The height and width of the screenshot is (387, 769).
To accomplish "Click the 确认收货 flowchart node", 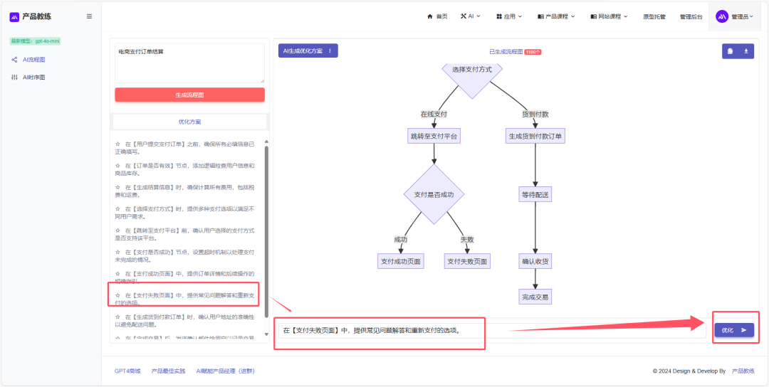I will click(535, 261).
